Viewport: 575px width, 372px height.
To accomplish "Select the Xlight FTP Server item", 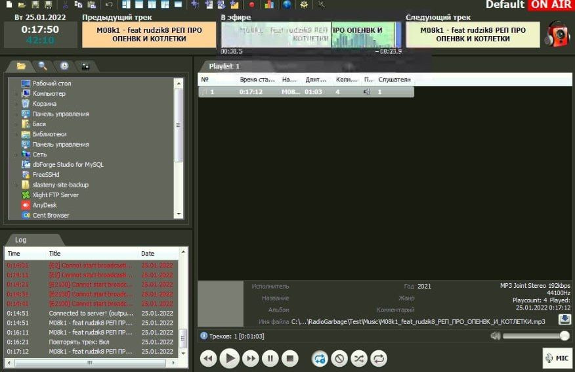I will (x=55, y=195).
